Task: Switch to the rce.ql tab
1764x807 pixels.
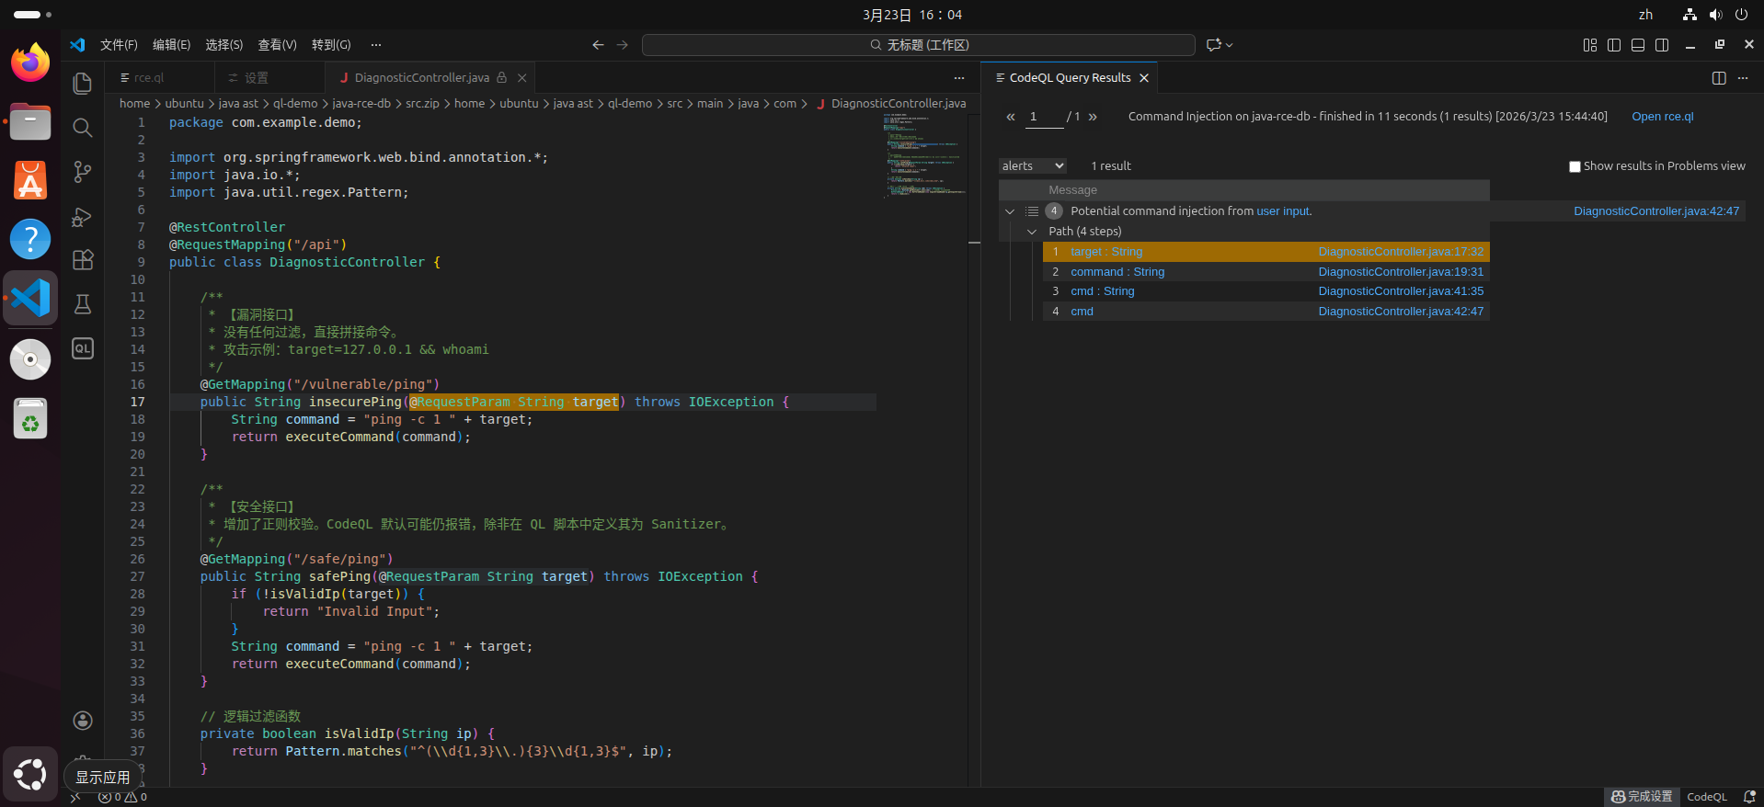Action: click(x=149, y=78)
